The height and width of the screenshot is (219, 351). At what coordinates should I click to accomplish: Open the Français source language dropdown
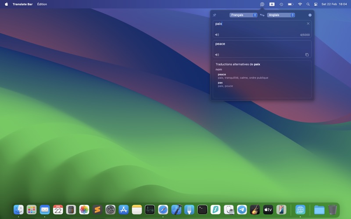[x=243, y=15]
